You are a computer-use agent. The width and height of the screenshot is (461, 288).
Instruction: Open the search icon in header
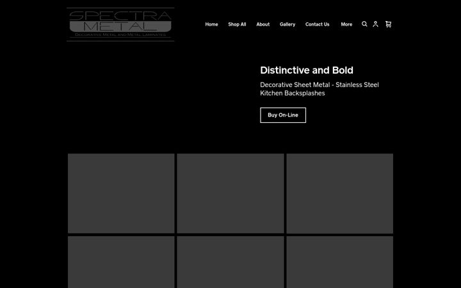coord(364,24)
